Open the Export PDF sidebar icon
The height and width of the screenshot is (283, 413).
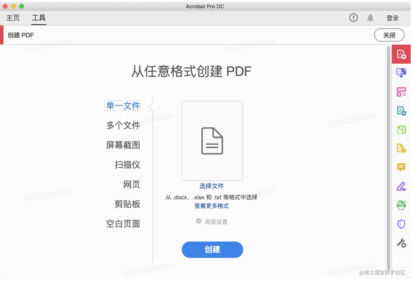(401, 73)
